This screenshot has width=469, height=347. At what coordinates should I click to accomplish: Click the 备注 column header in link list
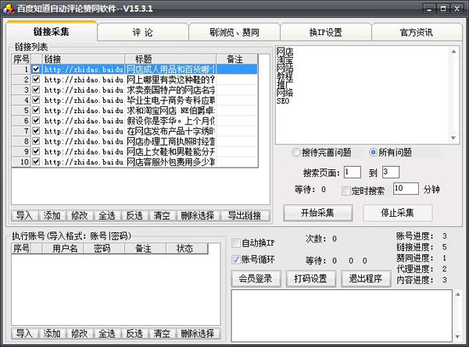click(x=237, y=59)
